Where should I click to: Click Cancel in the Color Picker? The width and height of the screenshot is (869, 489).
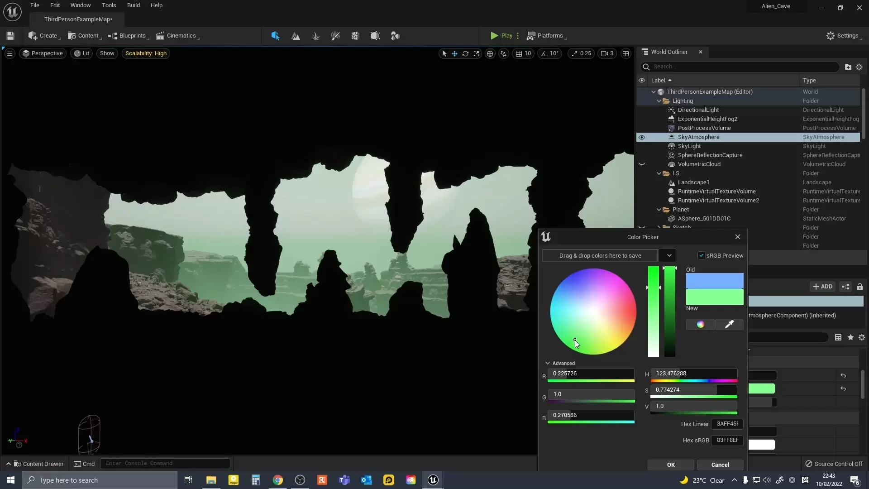coord(720,465)
